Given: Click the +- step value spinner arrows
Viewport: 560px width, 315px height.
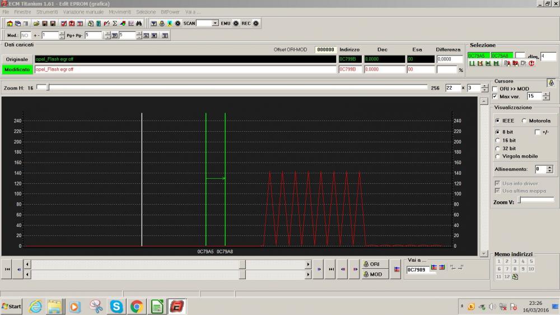Looking at the screenshot, I should point(62,35).
